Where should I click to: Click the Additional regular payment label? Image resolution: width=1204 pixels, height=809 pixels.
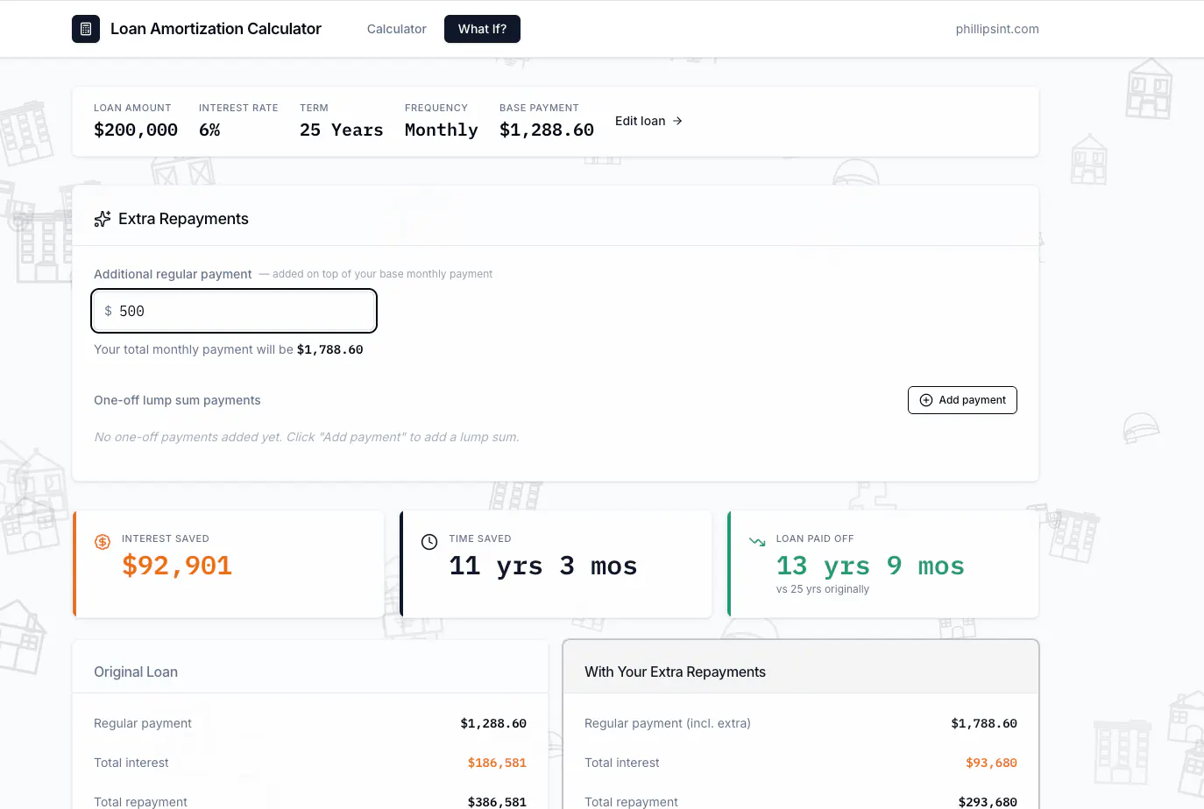click(173, 274)
